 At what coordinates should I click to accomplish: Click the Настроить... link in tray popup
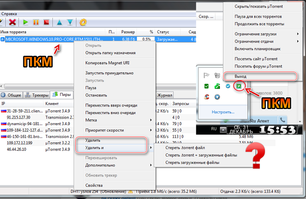click(223, 112)
